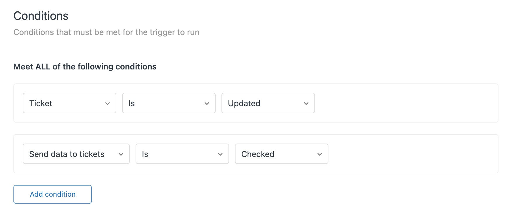Open the Is operator dropdown next to Ticket
Viewport: 516px width, 220px height.
pyautogui.click(x=169, y=103)
